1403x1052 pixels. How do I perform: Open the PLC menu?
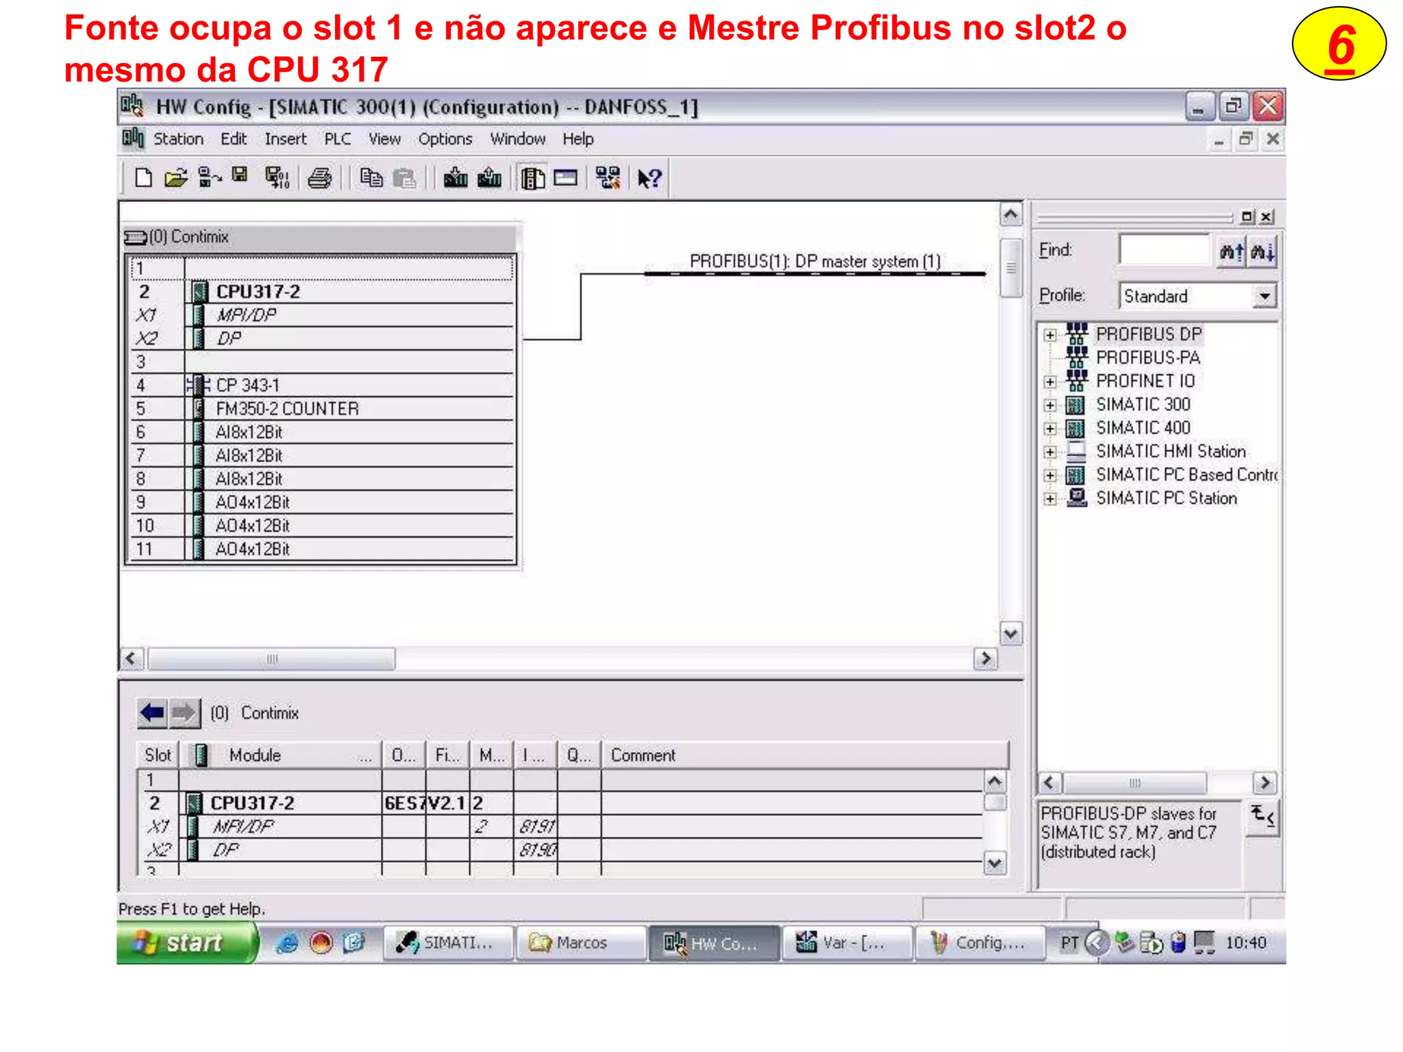pyautogui.click(x=338, y=139)
